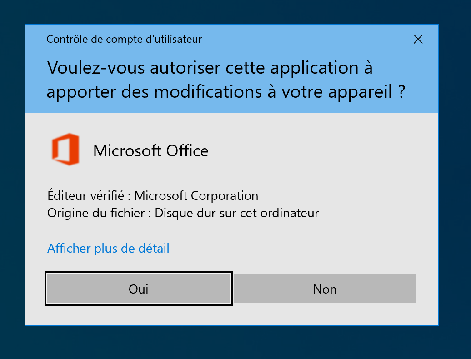Image resolution: width=471 pixels, height=359 pixels.
Task: Click the dark blue desktop background outside the dialog
Action: (x=227, y=343)
